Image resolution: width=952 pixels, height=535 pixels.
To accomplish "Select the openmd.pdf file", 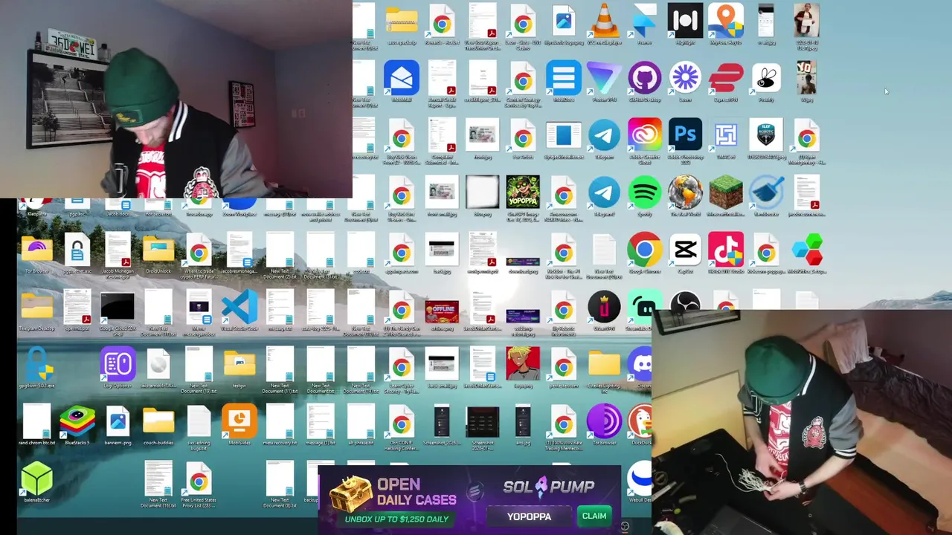I will pyautogui.click(x=77, y=307).
